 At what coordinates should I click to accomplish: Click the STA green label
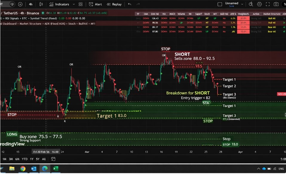pyautogui.click(x=206, y=103)
